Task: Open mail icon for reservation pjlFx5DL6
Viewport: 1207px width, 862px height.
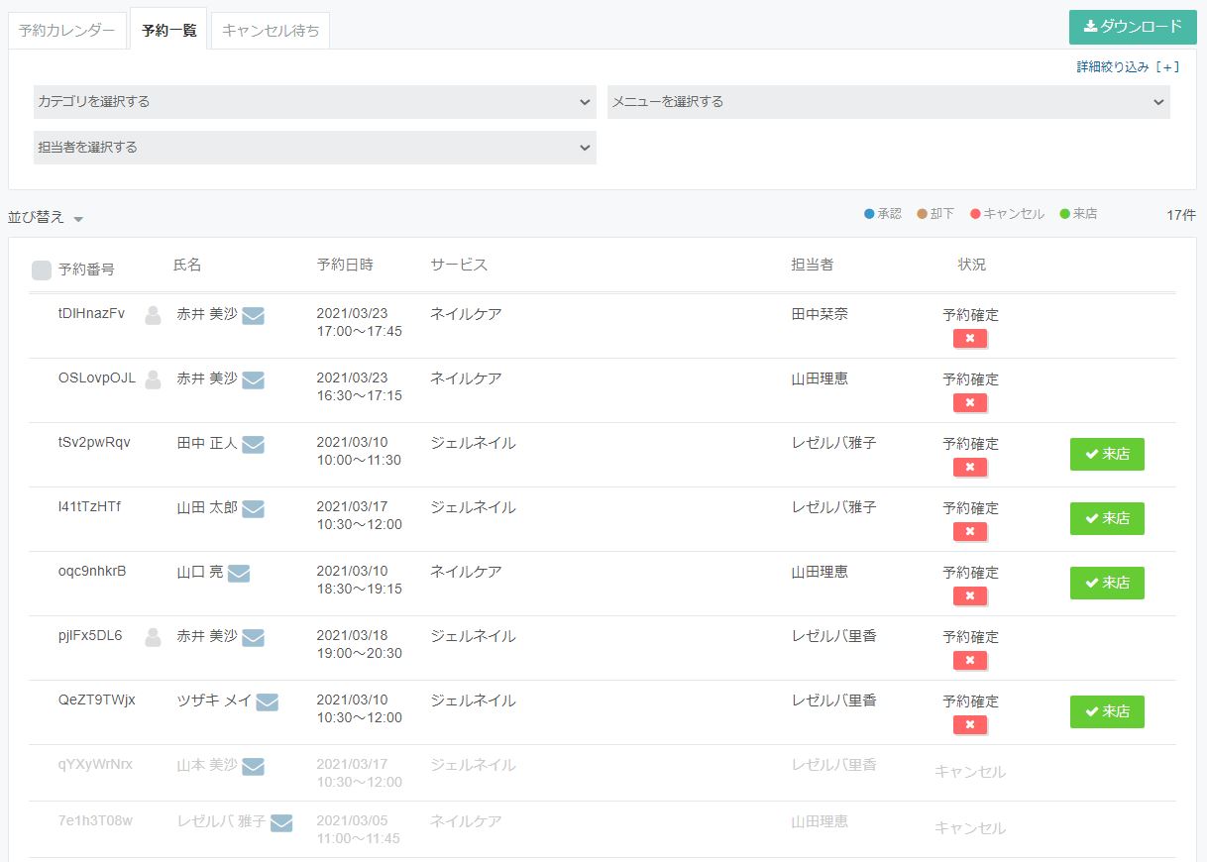Action: pyautogui.click(x=253, y=638)
